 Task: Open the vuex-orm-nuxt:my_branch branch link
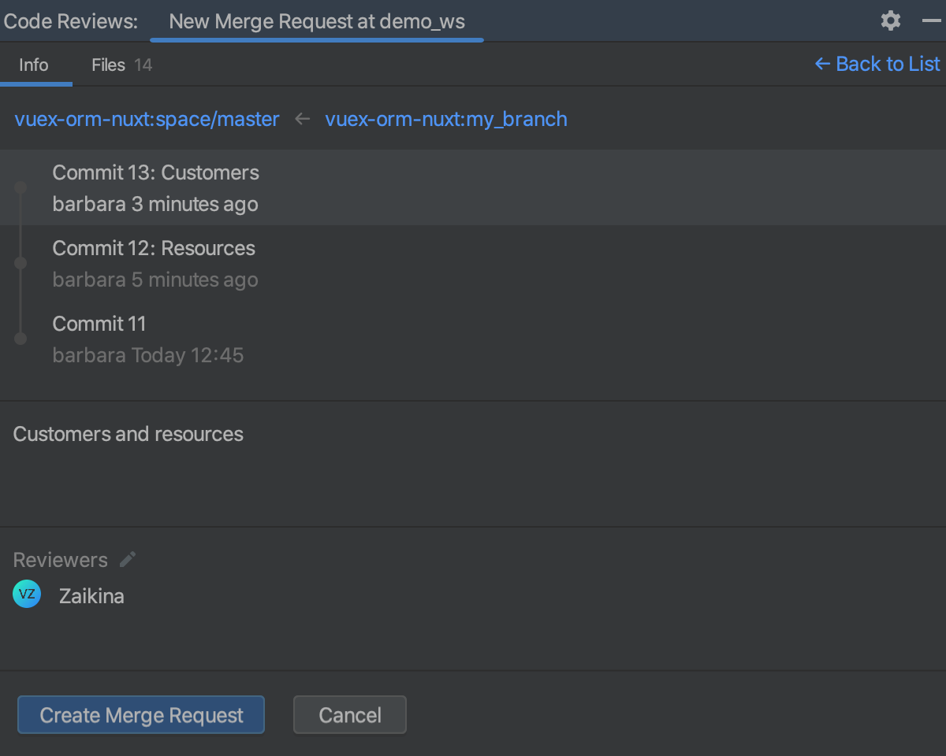446,119
